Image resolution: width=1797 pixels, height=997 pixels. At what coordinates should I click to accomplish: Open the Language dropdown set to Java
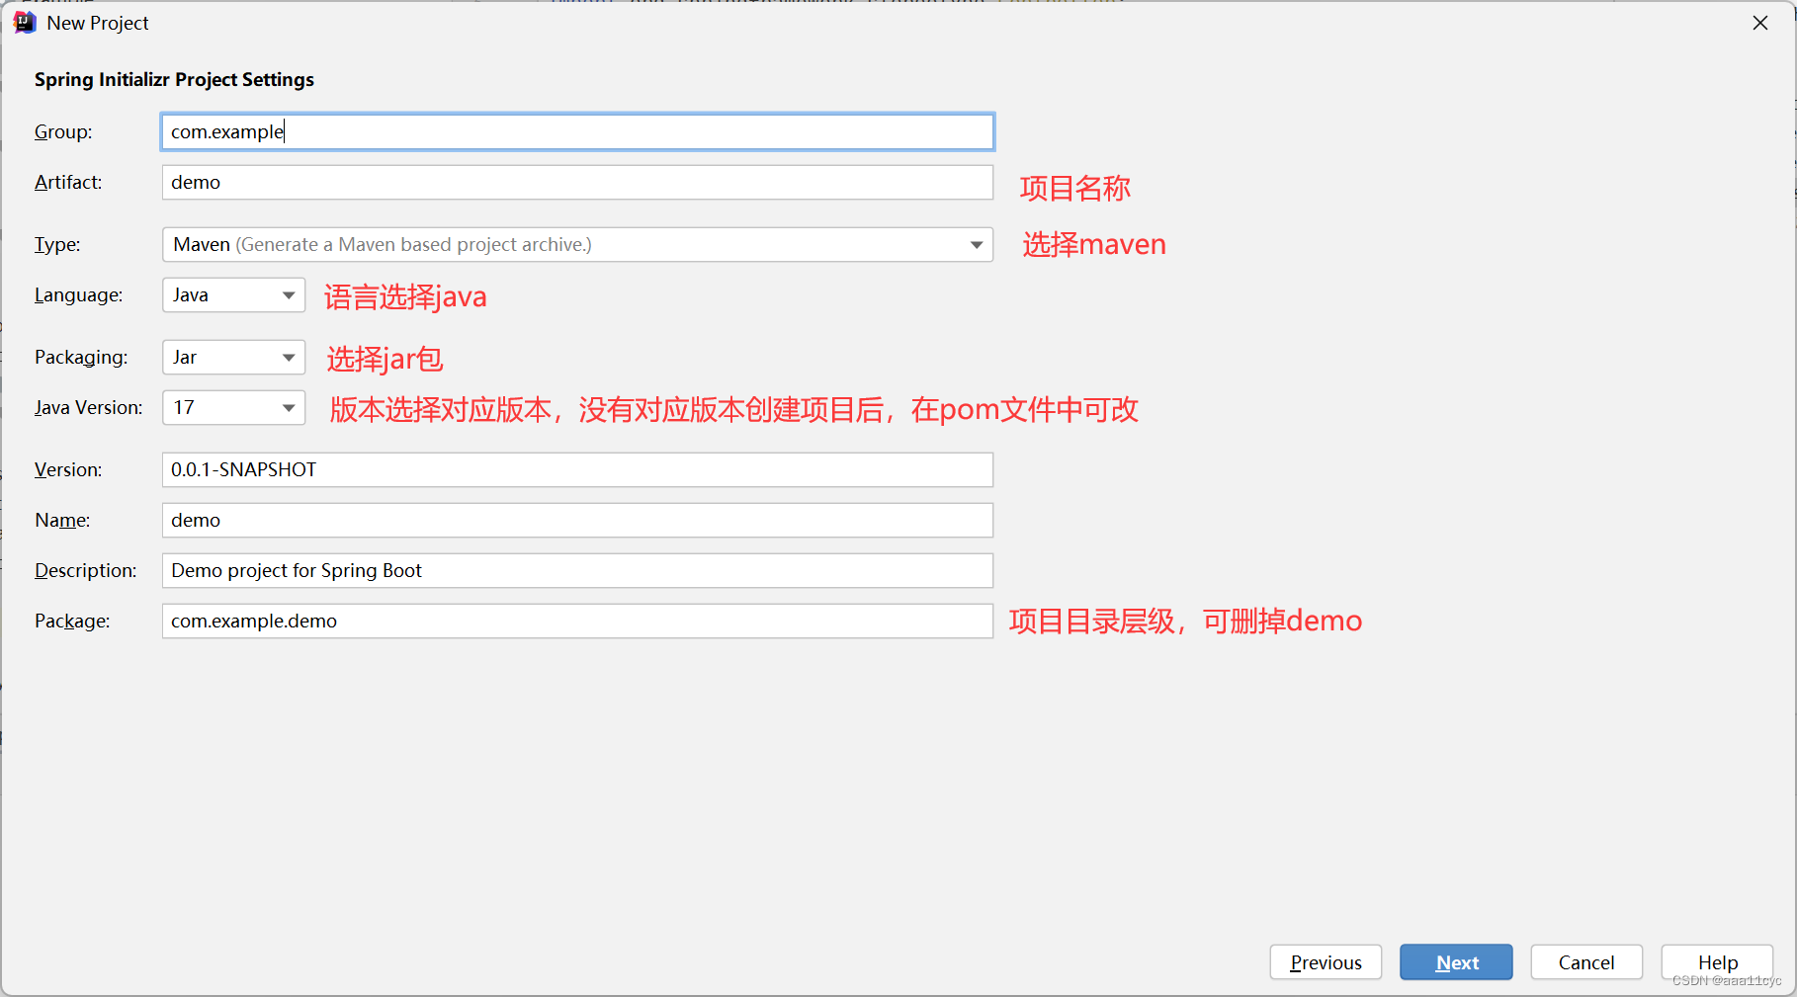(233, 294)
